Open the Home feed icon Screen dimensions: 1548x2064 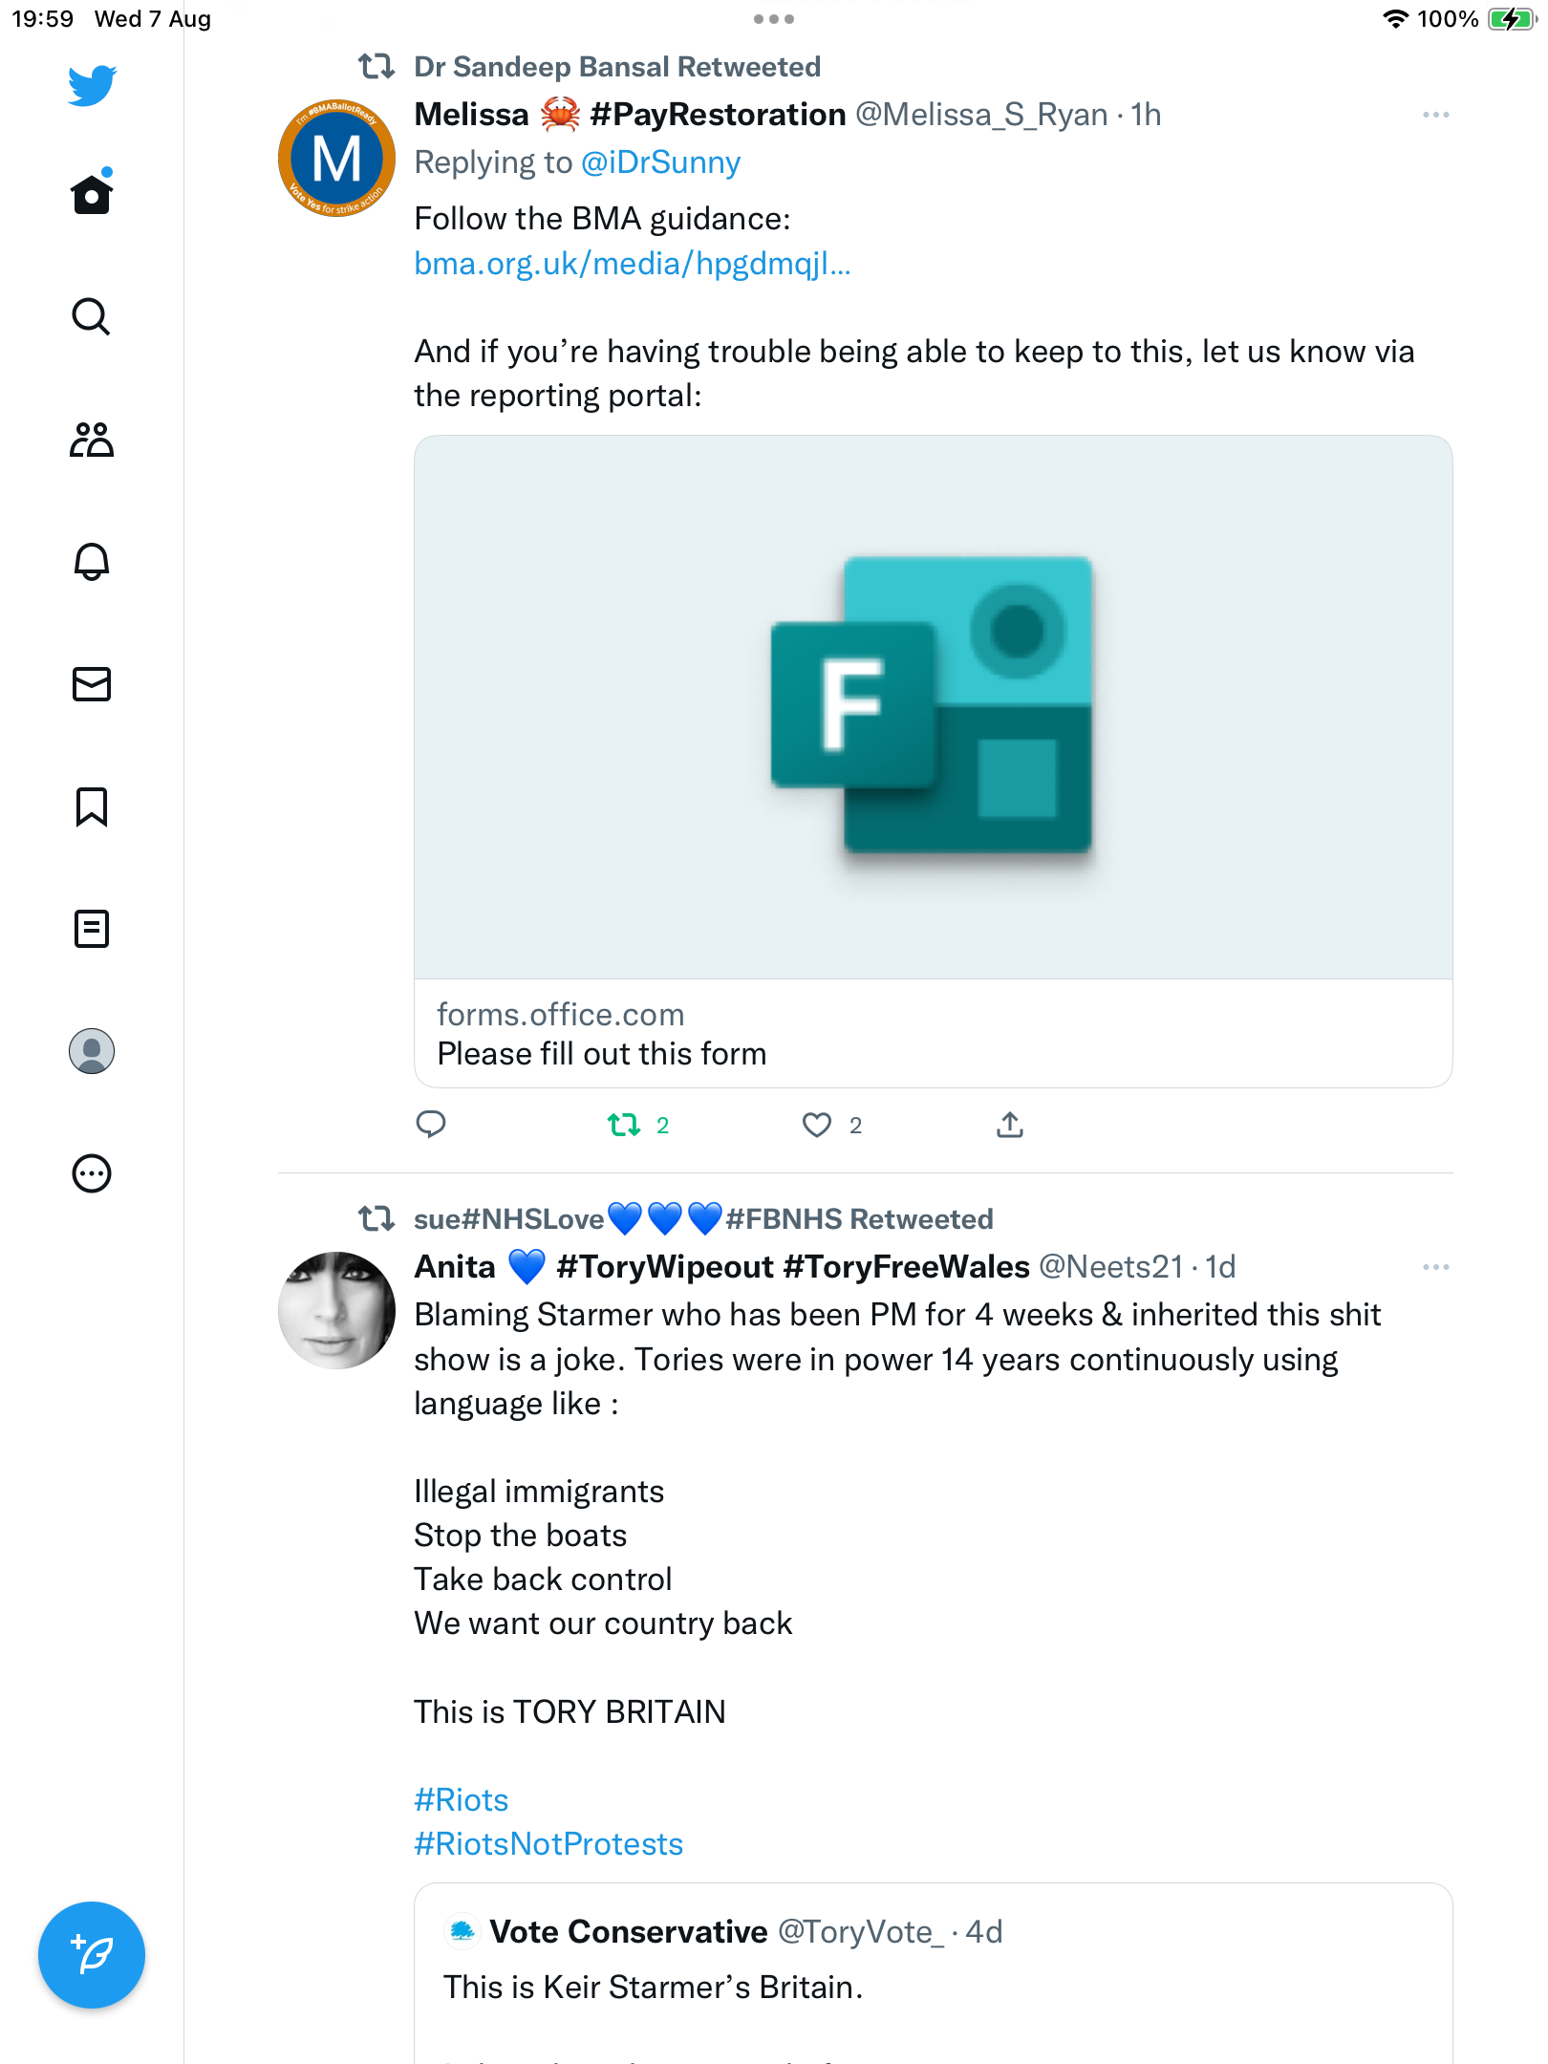[x=92, y=194]
